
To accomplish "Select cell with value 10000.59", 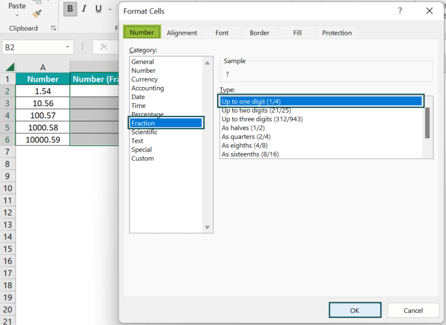I will (x=42, y=140).
